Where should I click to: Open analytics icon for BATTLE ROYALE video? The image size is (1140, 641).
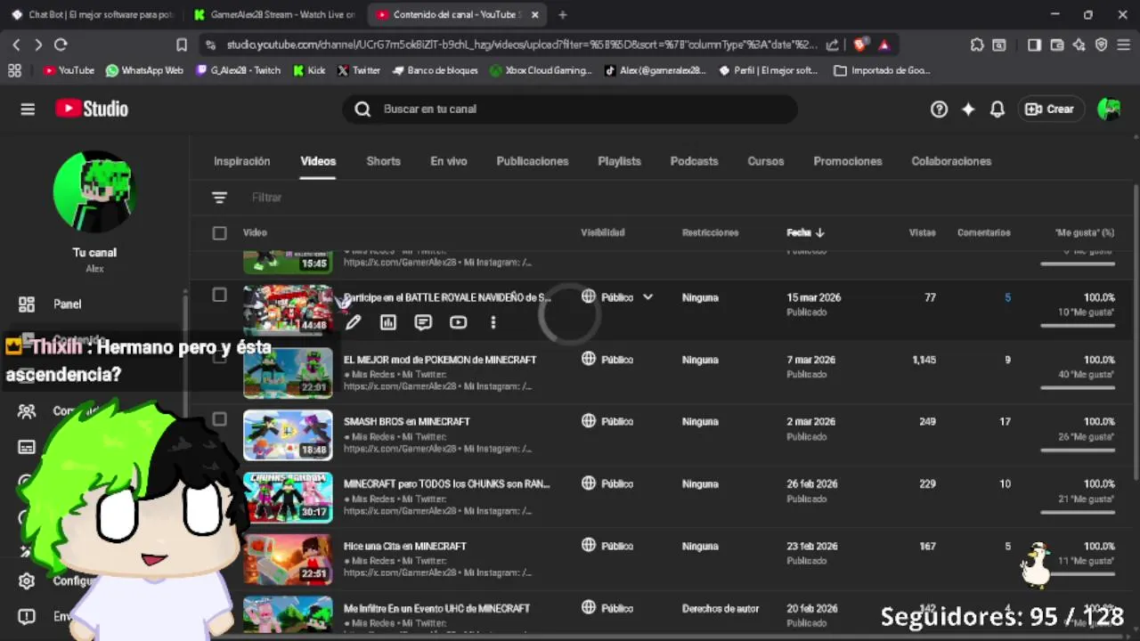[x=388, y=322]
